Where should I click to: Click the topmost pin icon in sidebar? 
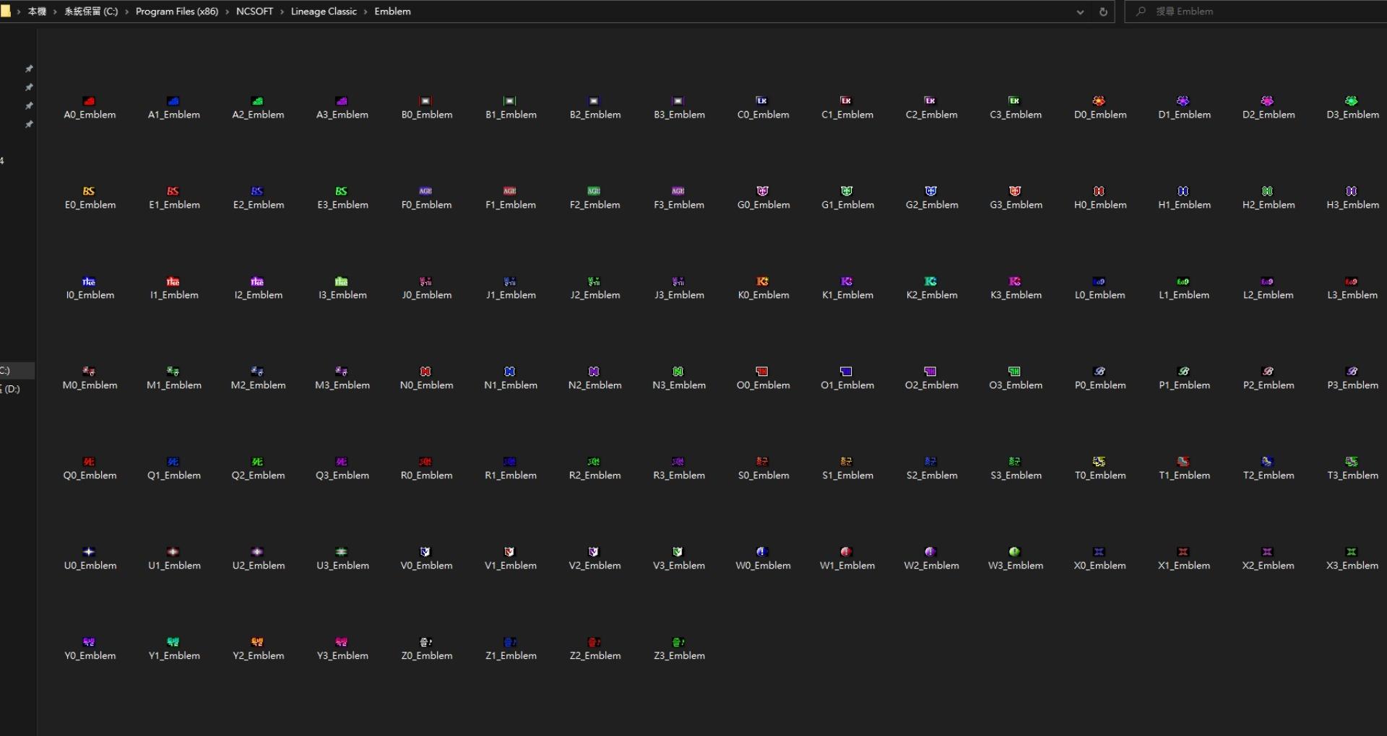pyautogui.click(x=29, y=69)
